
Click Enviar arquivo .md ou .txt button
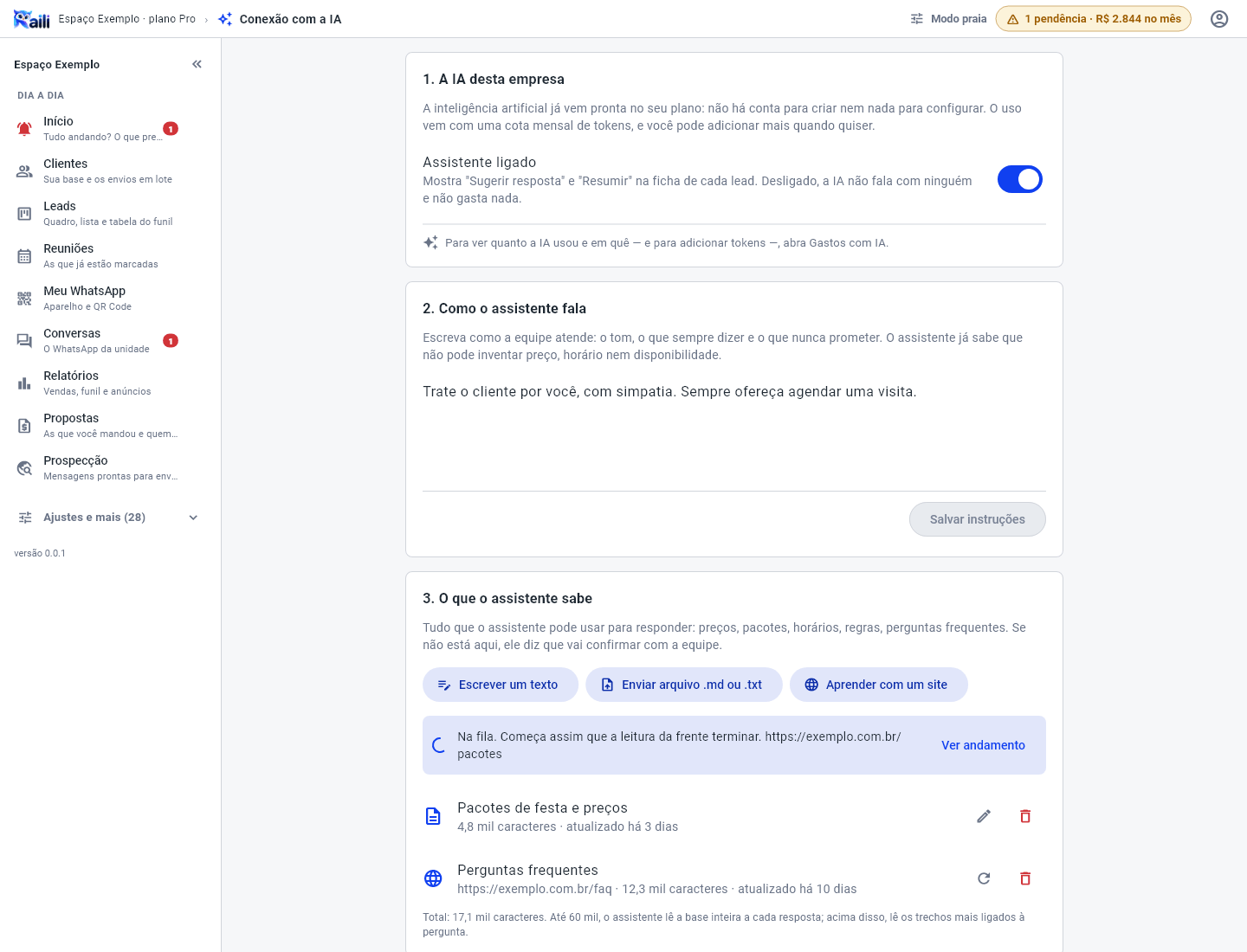684,685
